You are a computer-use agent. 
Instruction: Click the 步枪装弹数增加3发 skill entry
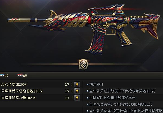coord(122,91)
